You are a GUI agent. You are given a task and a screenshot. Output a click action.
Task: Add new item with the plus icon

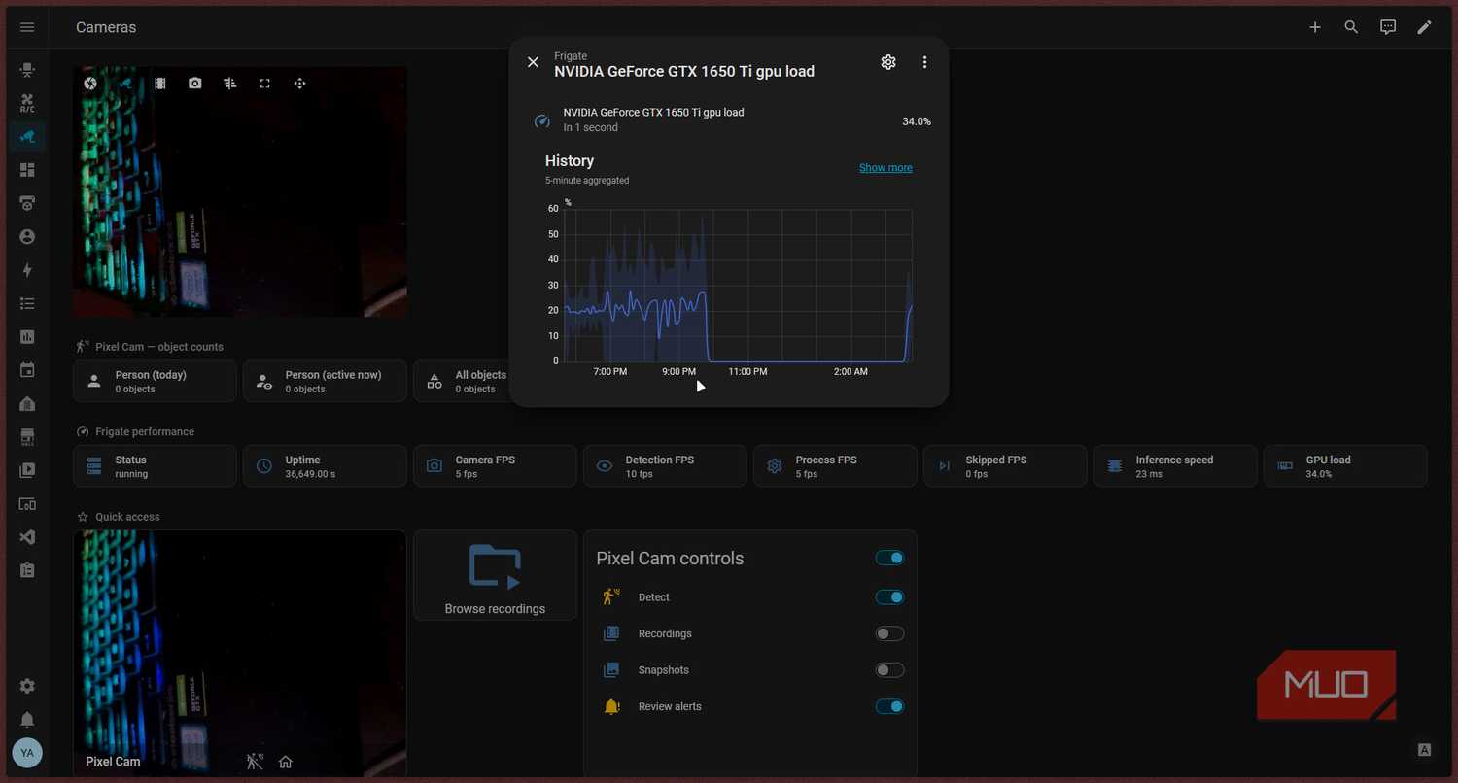coord(1315,27)
